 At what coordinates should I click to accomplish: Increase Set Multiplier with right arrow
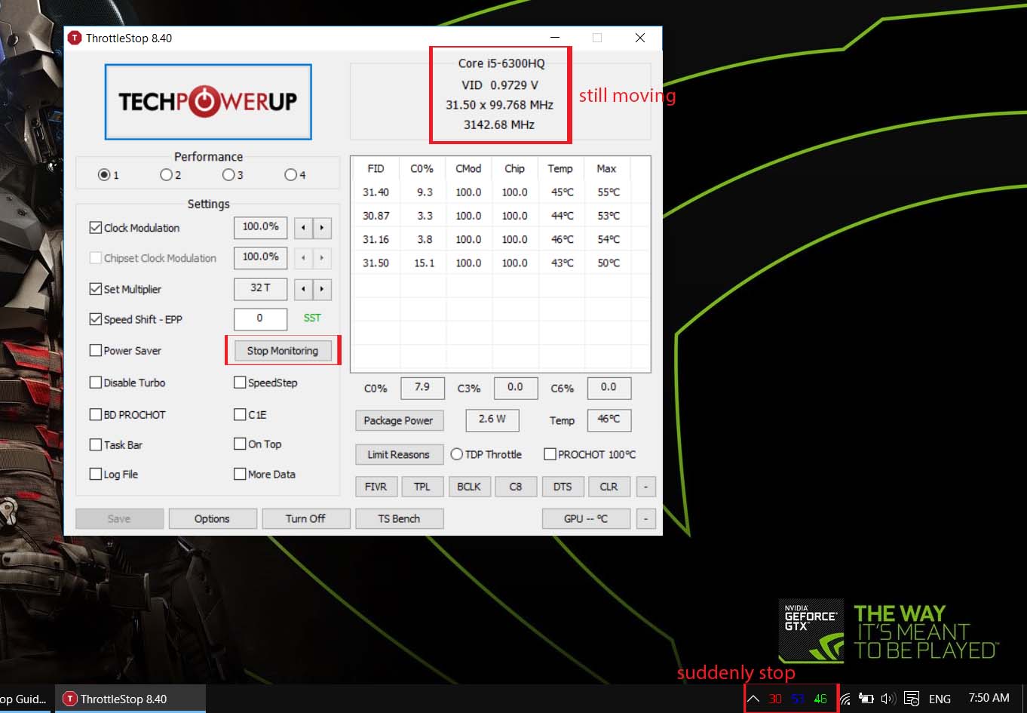[322, 289]
